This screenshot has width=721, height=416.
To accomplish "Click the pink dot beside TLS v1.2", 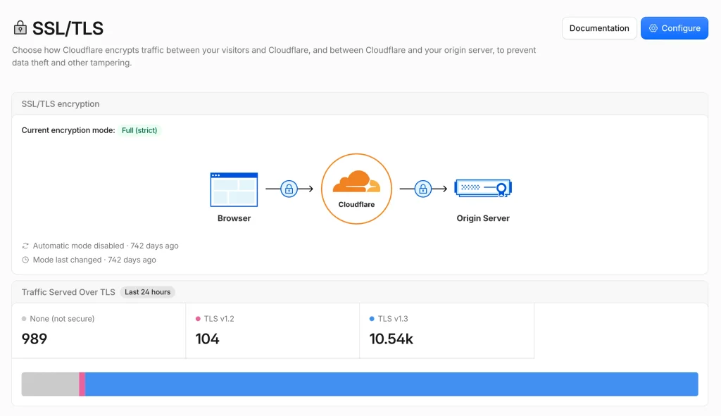I will [198, 319].
